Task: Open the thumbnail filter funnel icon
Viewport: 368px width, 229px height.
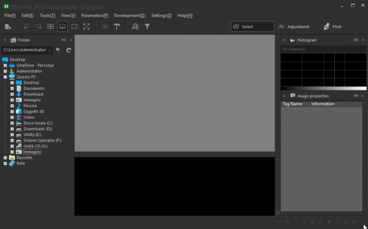Action: 147,26
